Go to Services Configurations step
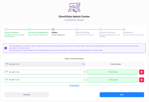149x102 pixels. [38, 32]
